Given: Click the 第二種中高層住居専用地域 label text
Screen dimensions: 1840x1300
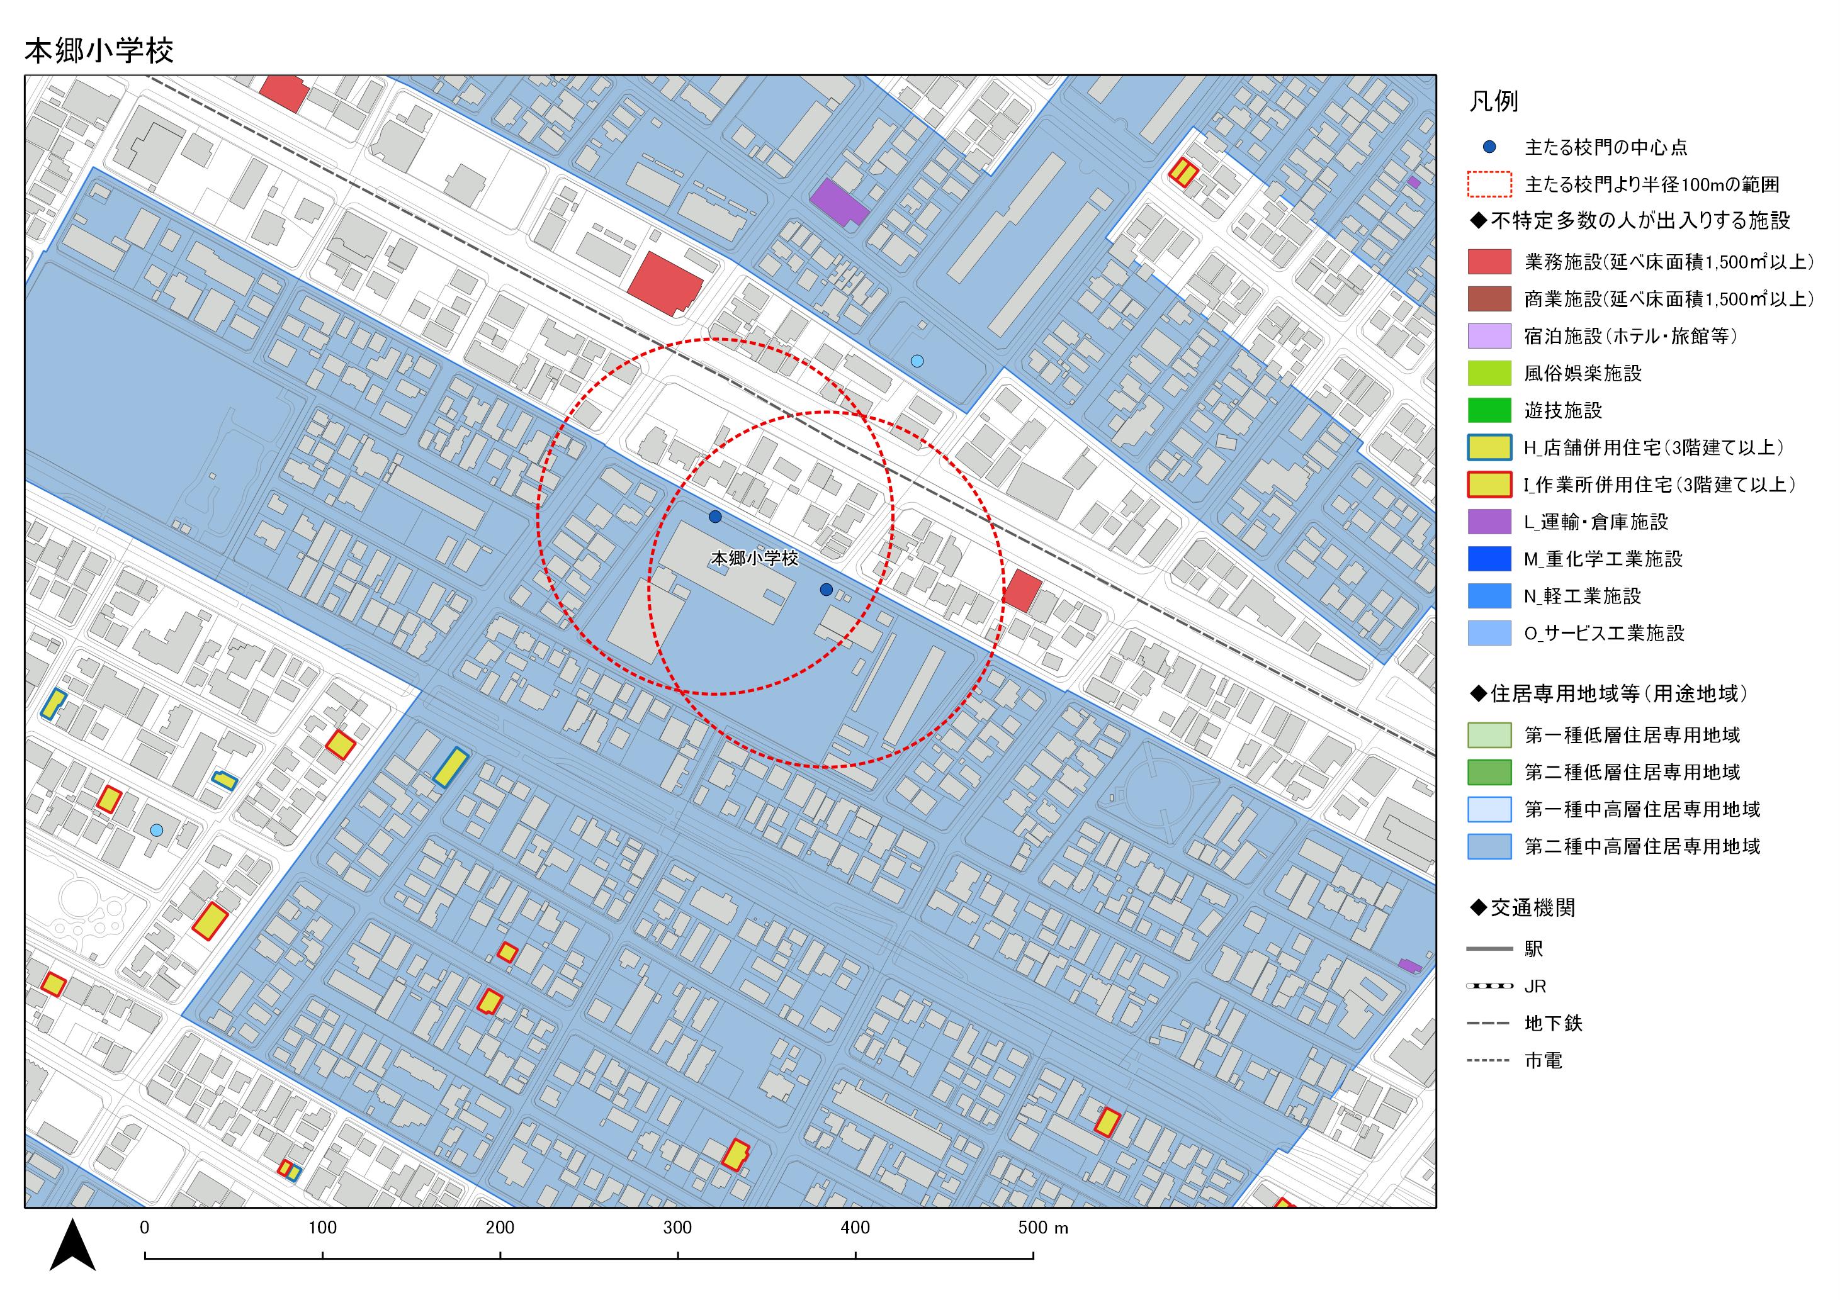Looking at the screenshot, I should (x=1642, y=847).
